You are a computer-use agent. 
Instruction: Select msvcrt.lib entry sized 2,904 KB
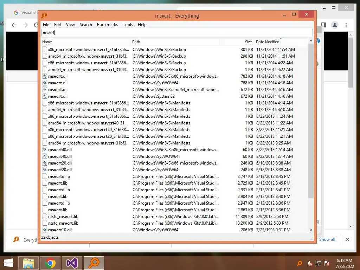58,196
